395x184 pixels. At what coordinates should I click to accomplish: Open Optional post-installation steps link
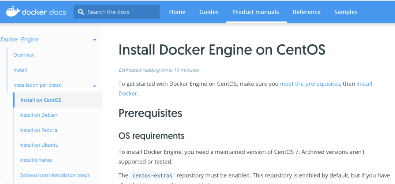pyautogui.click(x=54, y=175)
